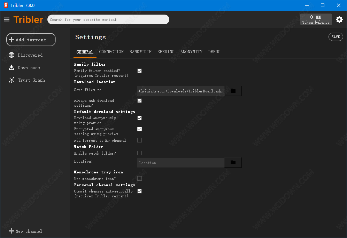Image resolution: width=347 pixels, height=238 pixels.
Task: Select the DEBUG tab
Action: point(214,52)
